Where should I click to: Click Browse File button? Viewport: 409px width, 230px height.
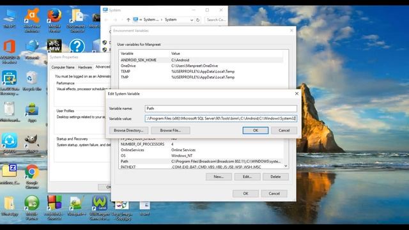click(x=171, y=130)
